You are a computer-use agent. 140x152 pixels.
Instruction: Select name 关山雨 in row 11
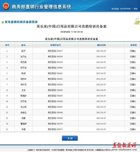pos(23,107)
